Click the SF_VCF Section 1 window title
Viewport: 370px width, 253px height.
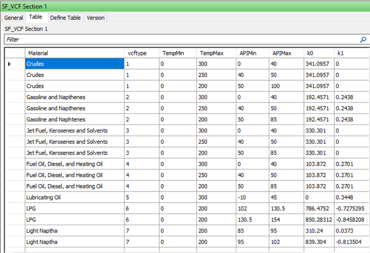pyautogui.click(x=24, y=7)
